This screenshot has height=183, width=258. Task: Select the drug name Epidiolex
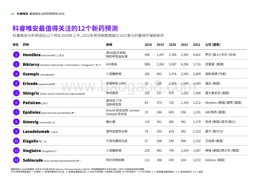click(32, 112)
